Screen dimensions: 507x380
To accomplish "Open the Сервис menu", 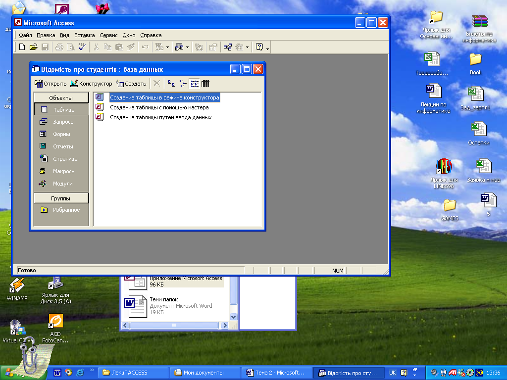I will click(108, 35).
